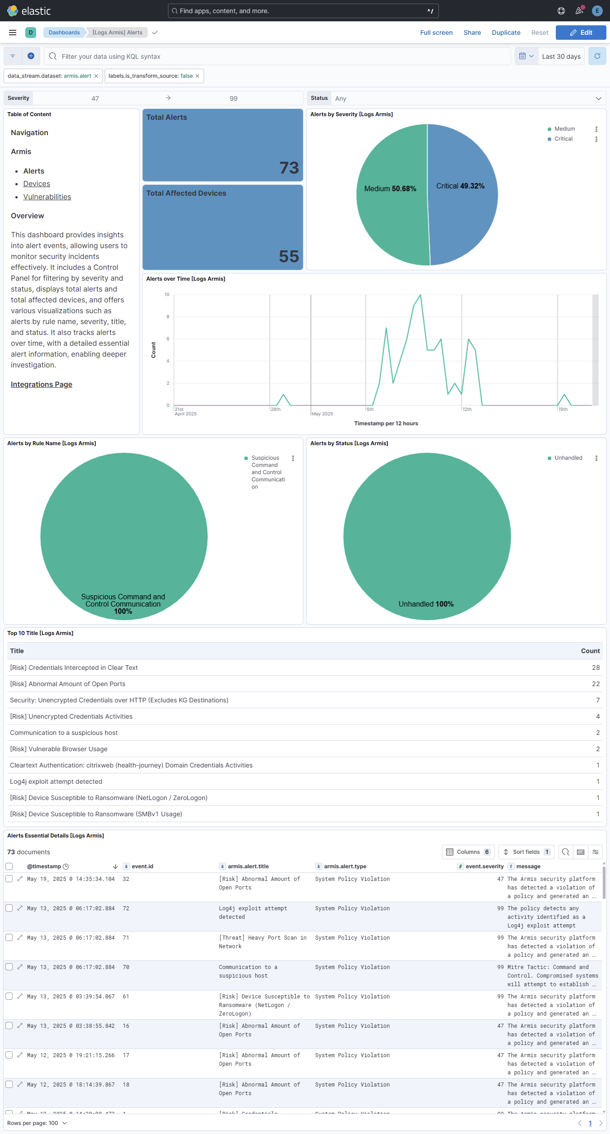The width and height of the screenshot is (610, 1134).
Task: Go to Dashboards breadcrumb
Action: click(x=64, y=33)
